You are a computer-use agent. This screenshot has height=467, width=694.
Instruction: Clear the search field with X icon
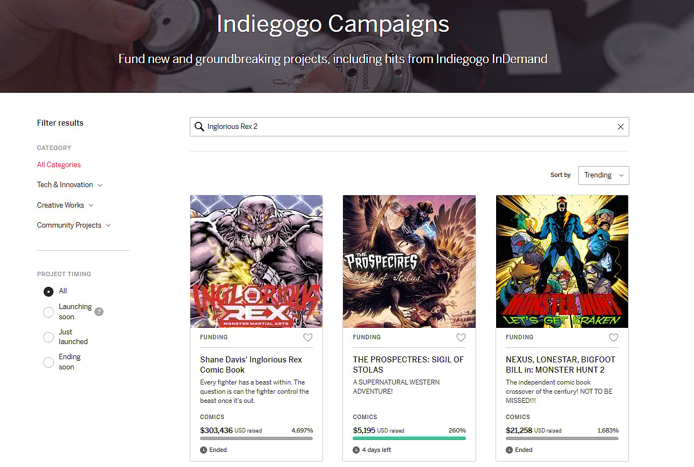click(620, 127)
